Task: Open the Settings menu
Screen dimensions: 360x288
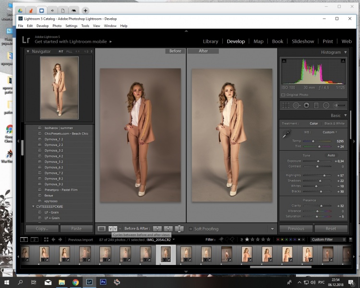Action: coord(72,26)
